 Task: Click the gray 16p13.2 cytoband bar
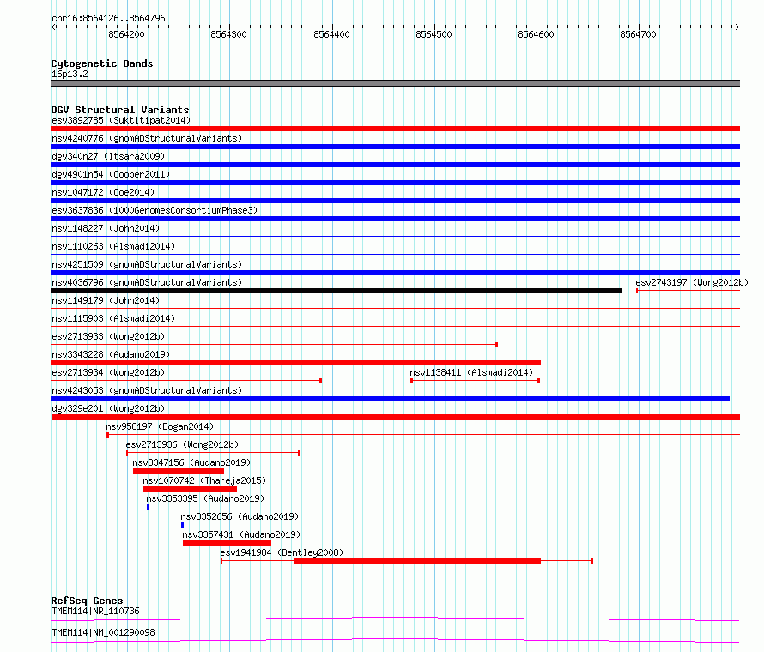[x=395, y=83]
